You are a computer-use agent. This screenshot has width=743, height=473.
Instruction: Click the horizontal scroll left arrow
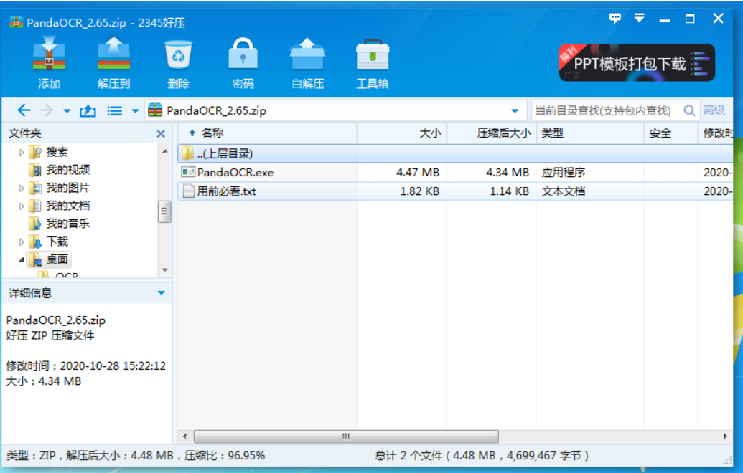(x=184, y=436)
